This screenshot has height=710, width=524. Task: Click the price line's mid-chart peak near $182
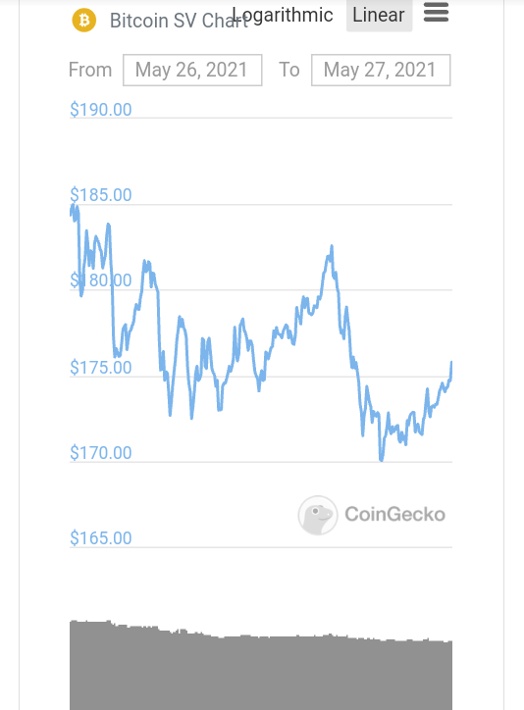(x=332, y=248)
